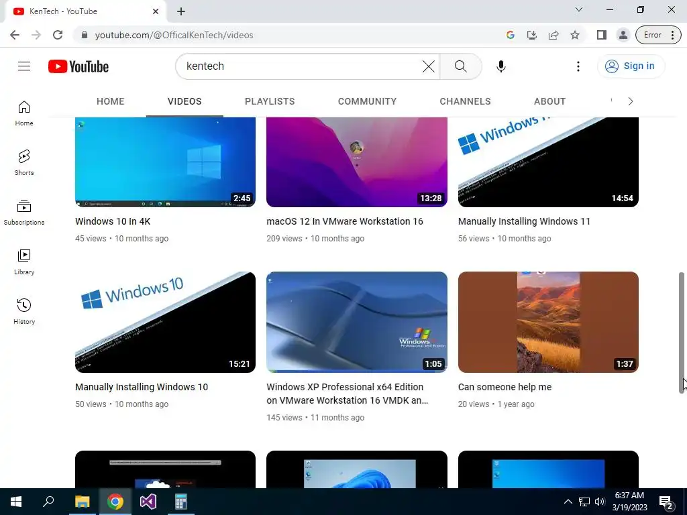Open the Chrome profile avatar

pyautogui.click(x=623, y=35)
